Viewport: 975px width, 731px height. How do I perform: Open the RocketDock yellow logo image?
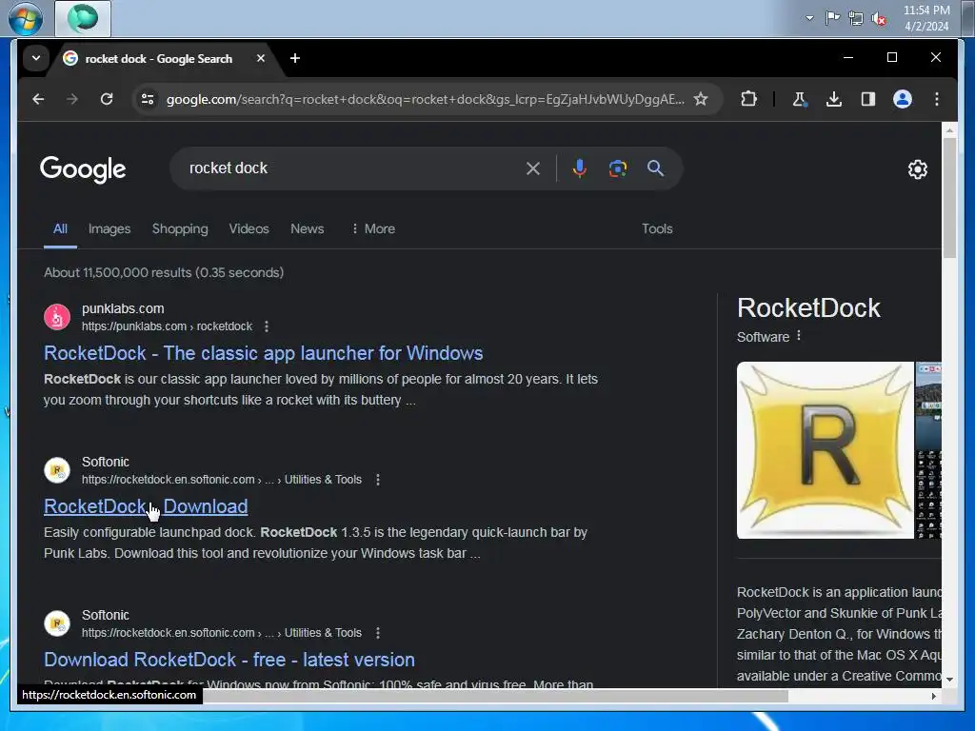point(826,450)
